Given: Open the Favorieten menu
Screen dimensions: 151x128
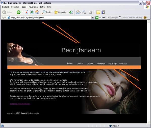Looking at the screenshot, I should 33,7.
